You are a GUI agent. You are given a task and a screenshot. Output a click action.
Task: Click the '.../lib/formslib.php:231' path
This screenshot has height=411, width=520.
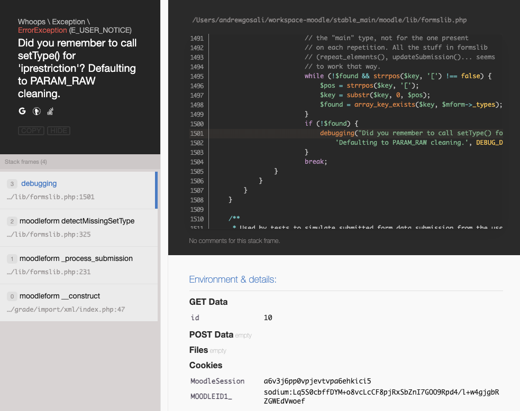[x=49, y=272]
